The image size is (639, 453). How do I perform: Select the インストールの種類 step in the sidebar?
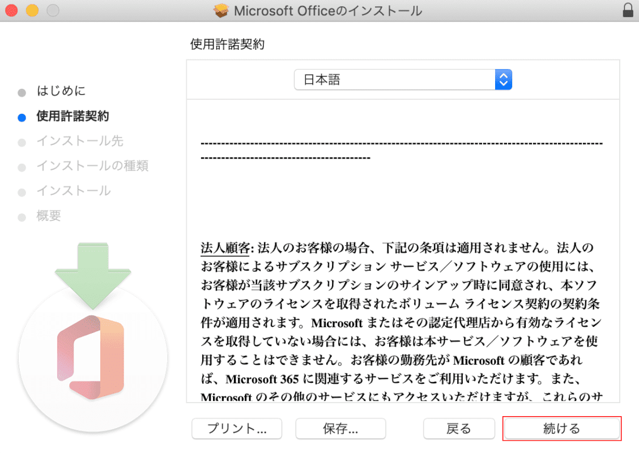point(92,166)
